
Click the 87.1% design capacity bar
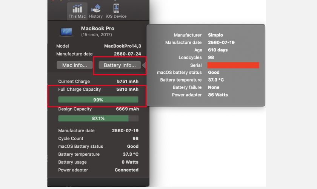[98, 118]
